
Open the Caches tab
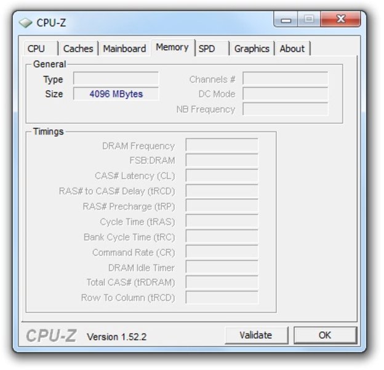click(78, 49)
